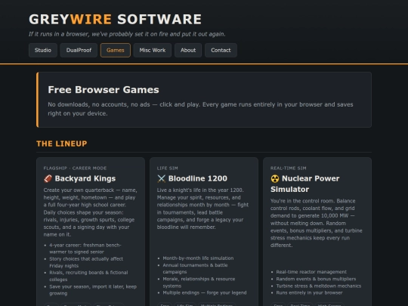The width and height of the screenshot is (408, 306).
Task: Click 'Rivals, recruiting boards & fictional colleges' bullet
Action: [x=88, y=276]
